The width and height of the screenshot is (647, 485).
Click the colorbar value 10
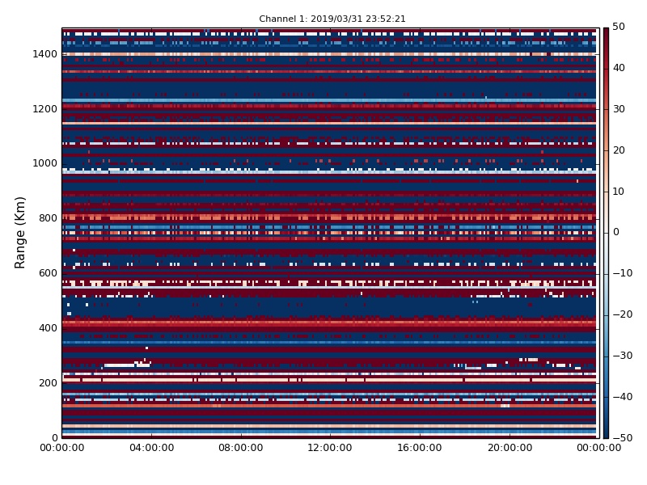click(x=619, y=192)
